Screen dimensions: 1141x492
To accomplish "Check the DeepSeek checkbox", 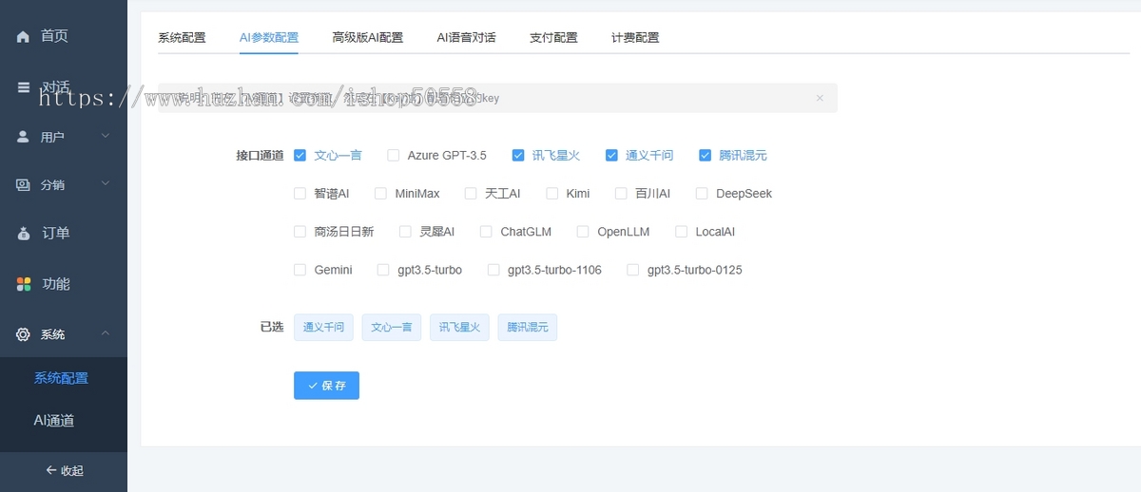I will point(702,193).
